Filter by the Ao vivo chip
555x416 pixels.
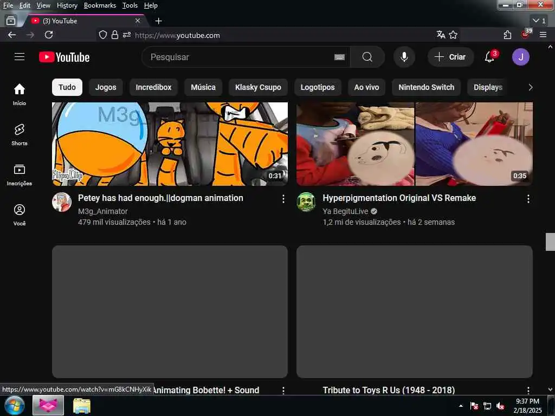pyautogui.click(x=366, y=87)
